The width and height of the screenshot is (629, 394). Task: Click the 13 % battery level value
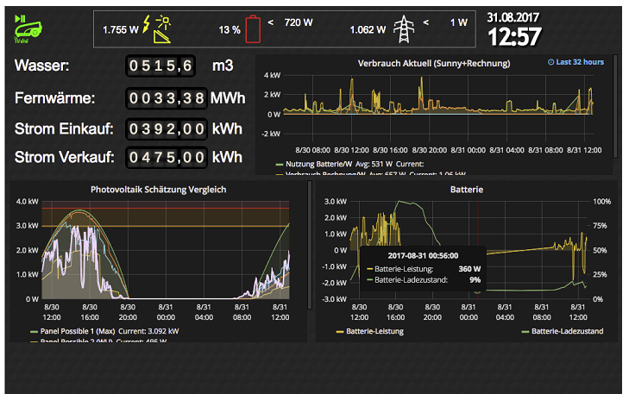click(230, 30)
